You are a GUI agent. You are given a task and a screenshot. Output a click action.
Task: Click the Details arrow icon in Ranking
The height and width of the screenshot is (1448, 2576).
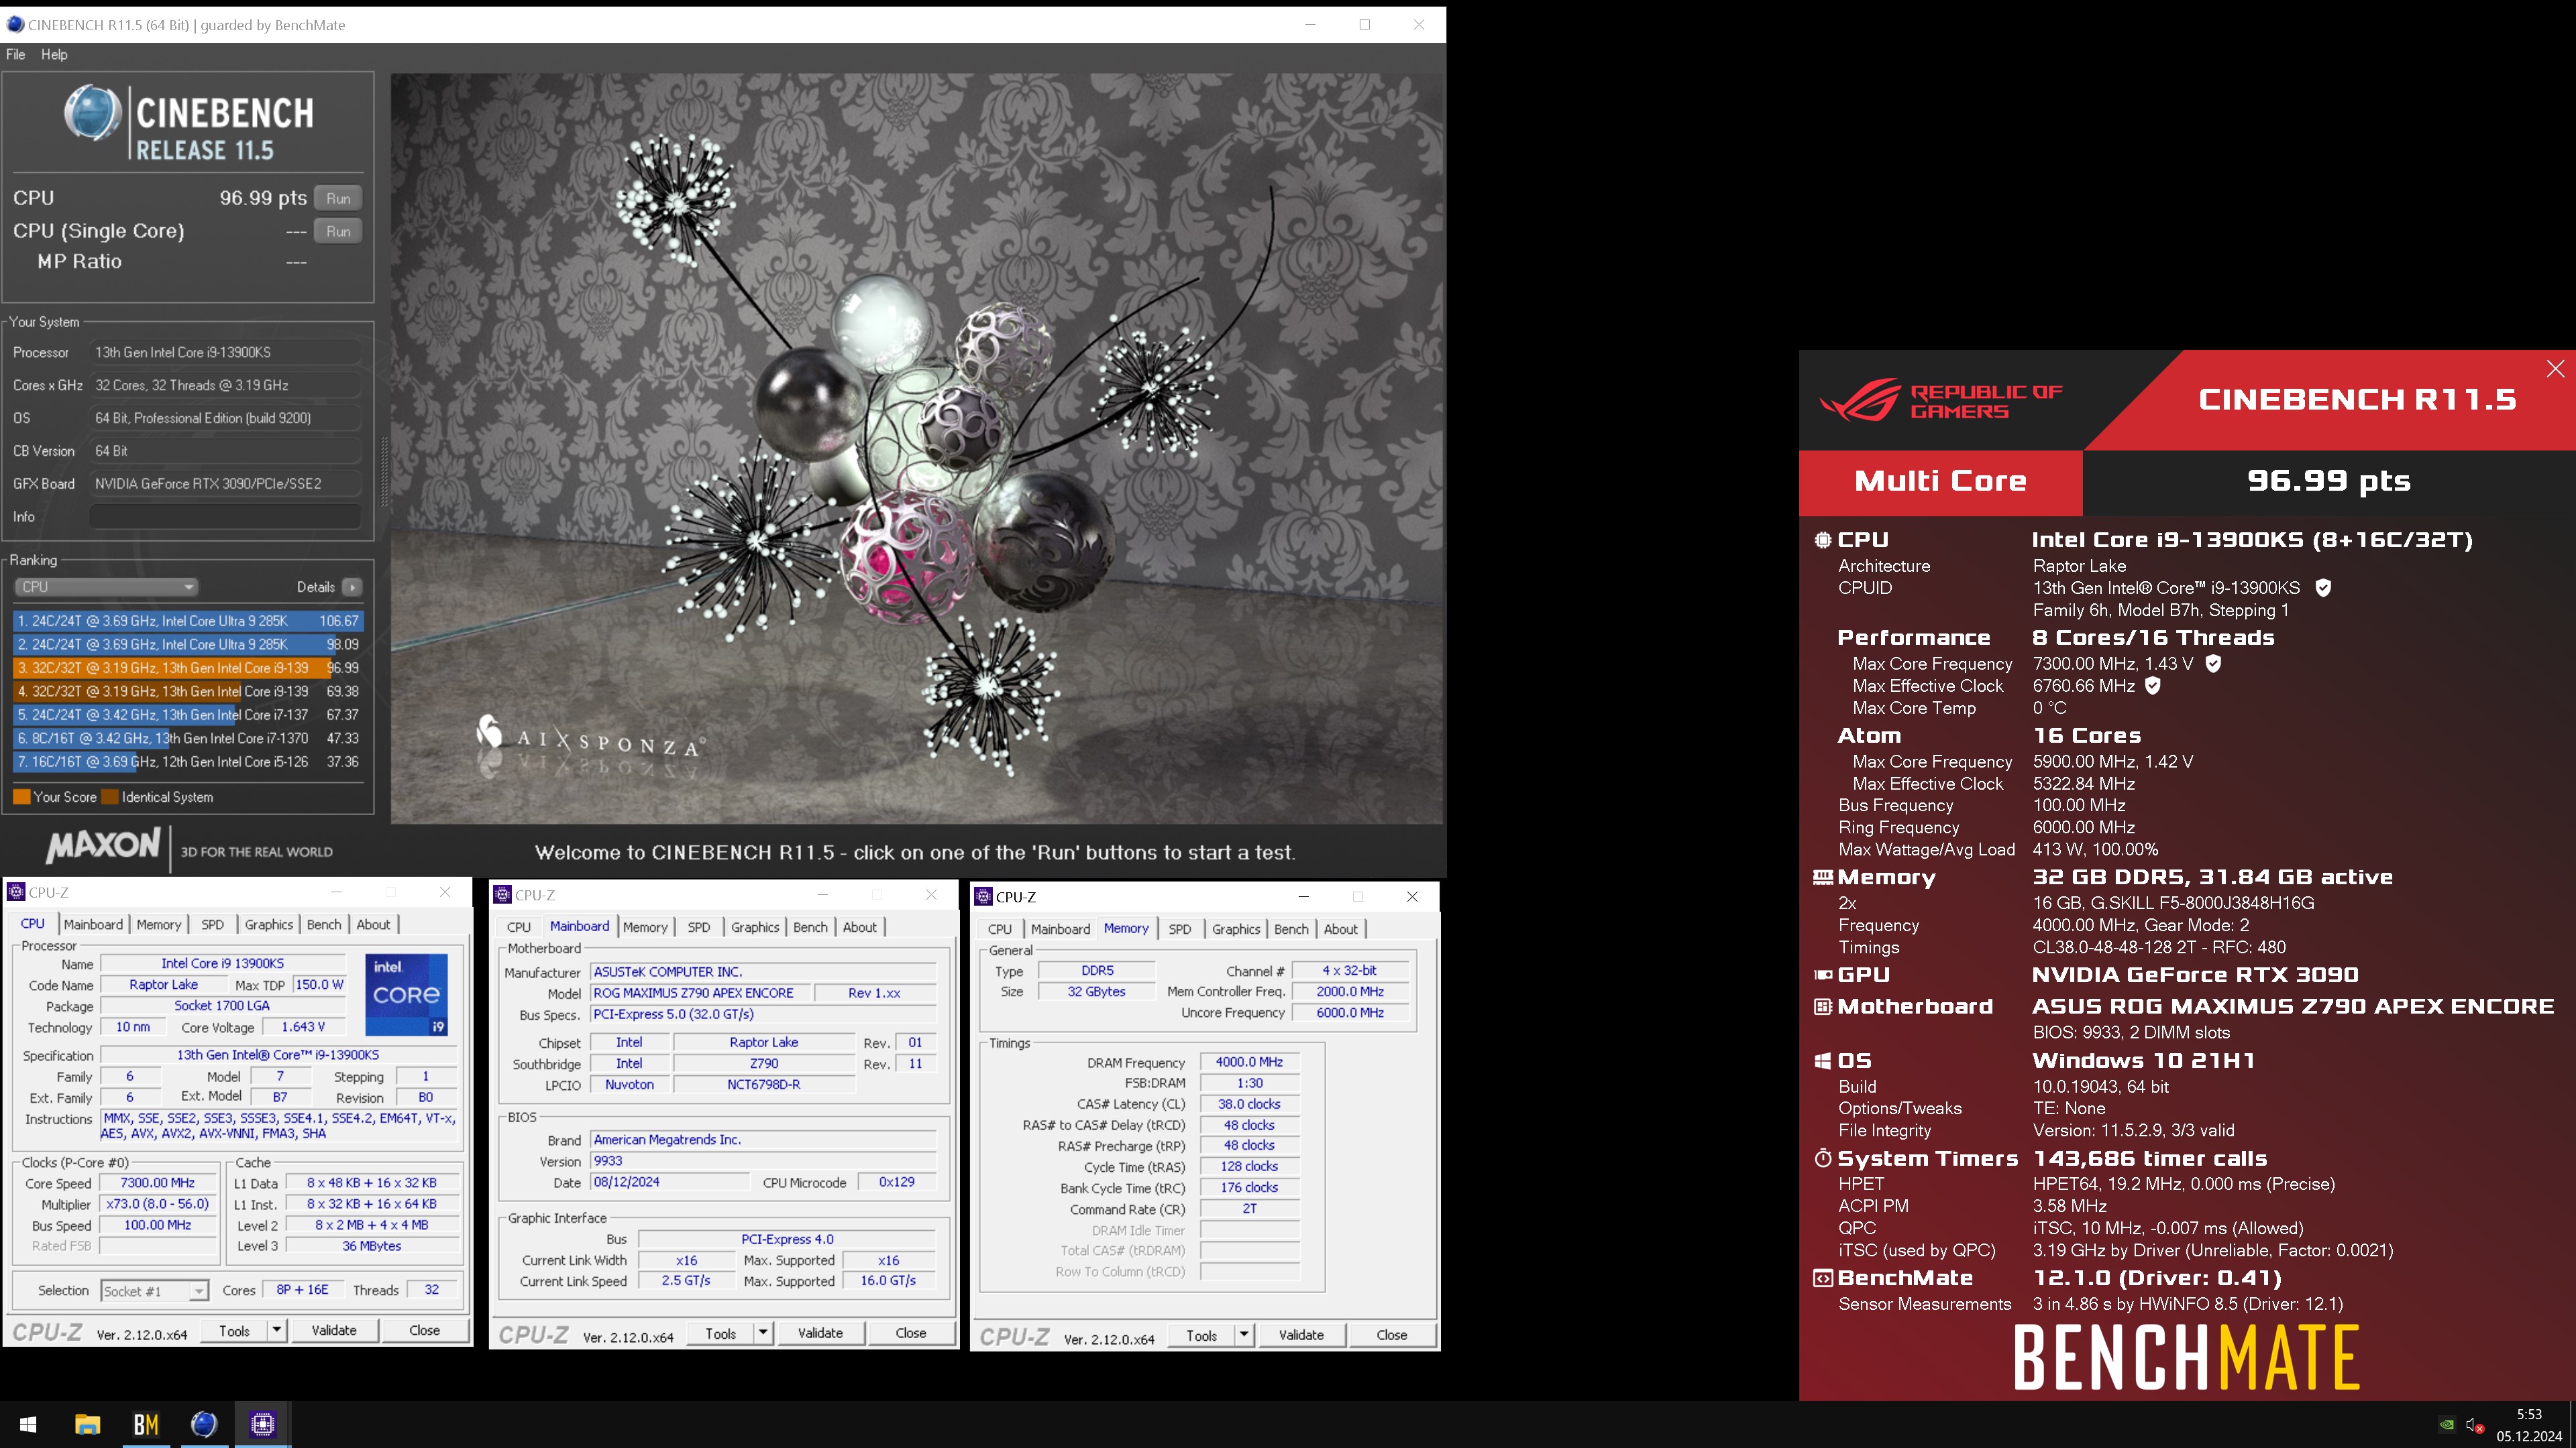tap(352, 587)
